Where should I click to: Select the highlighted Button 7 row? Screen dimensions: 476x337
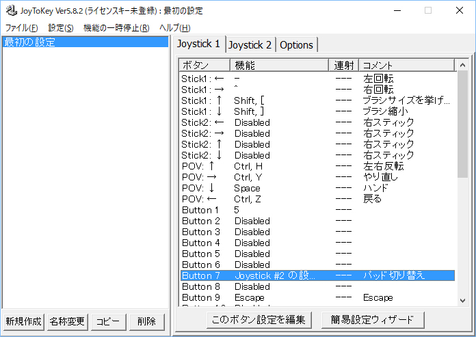click(317, 275)
